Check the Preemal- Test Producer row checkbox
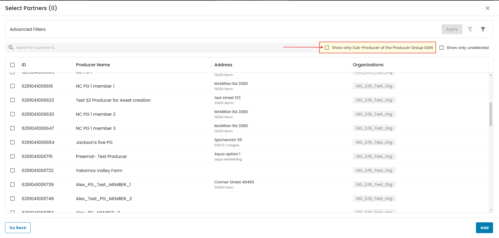This screenshot has width=499, height=238. (12, 156)
